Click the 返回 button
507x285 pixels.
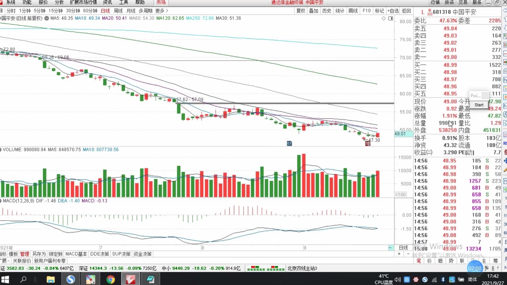click(x=406, y=11)
